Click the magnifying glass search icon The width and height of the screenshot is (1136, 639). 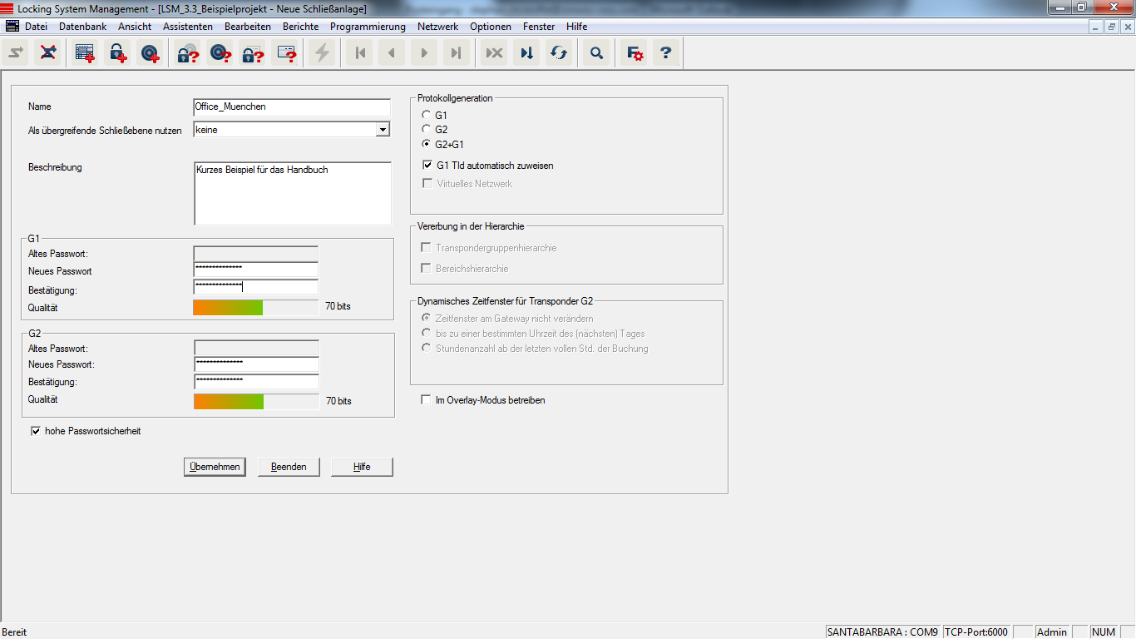pyautogui.click(x=596, y=53)
